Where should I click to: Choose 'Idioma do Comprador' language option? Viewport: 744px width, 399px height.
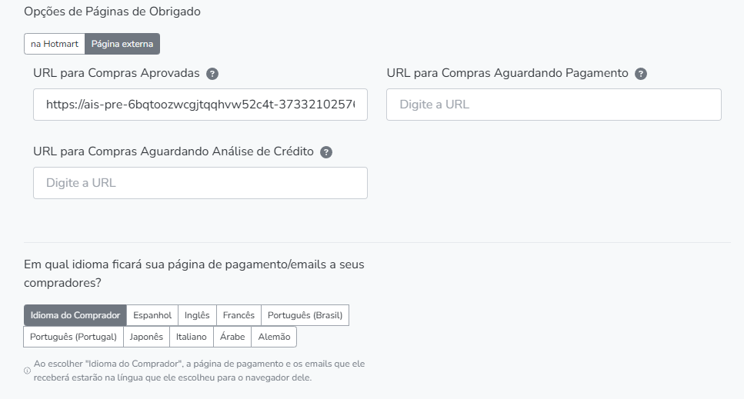pos(75,315)
